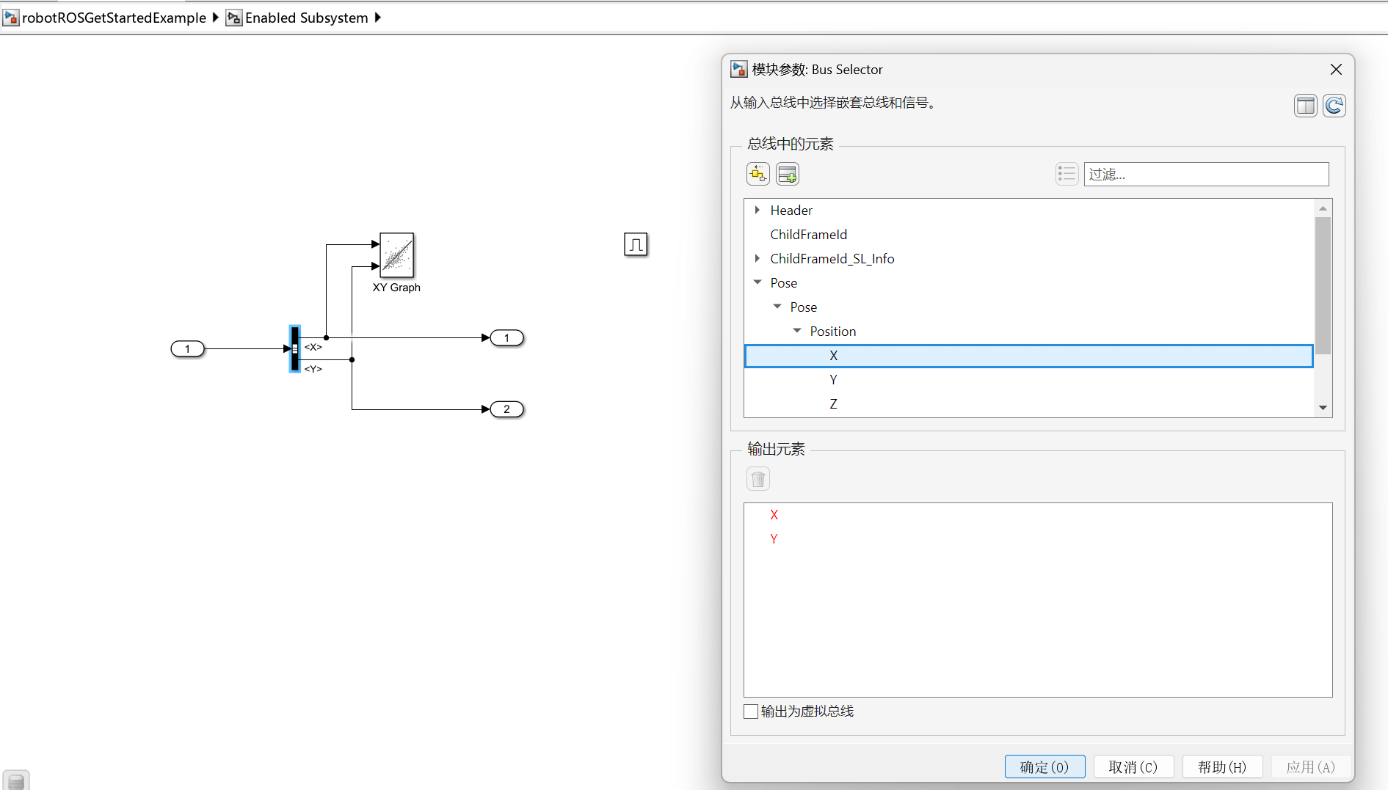
Task: Open breadcrumb arrow after Enabled Subsystem
Action: 377,18
